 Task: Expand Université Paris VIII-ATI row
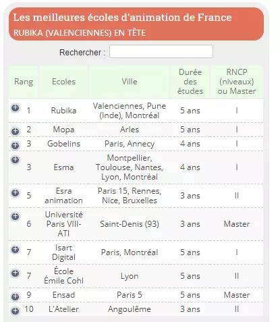[15, 217]
